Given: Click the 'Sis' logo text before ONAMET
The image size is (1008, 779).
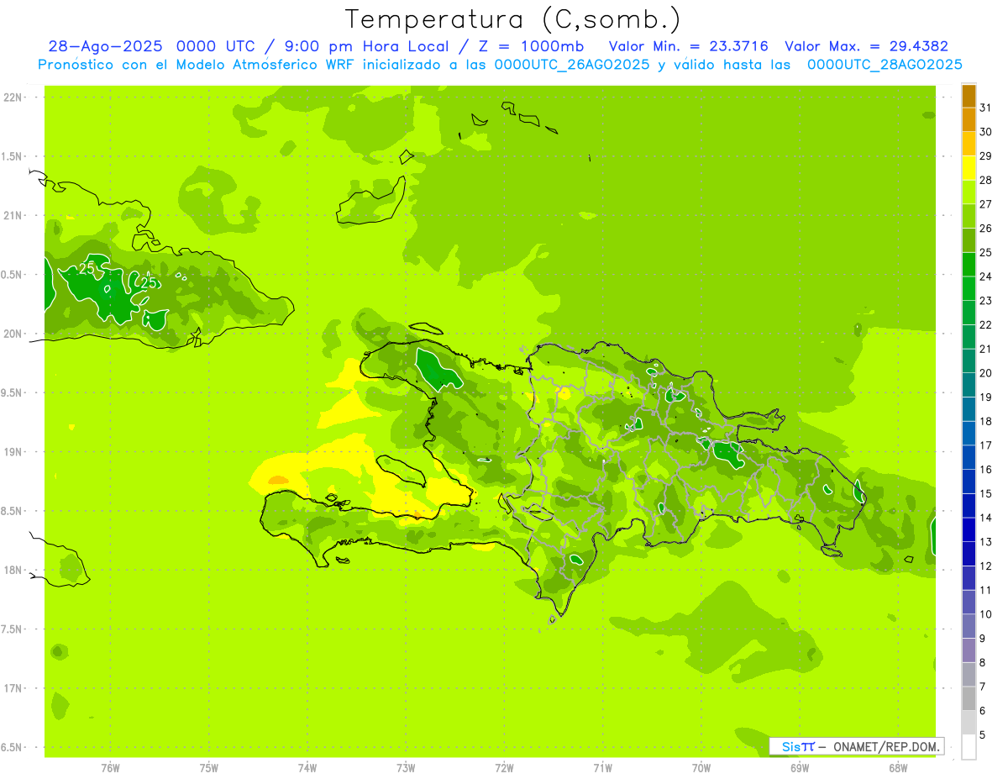Looking at the screenshot, I should click(790, 746).
